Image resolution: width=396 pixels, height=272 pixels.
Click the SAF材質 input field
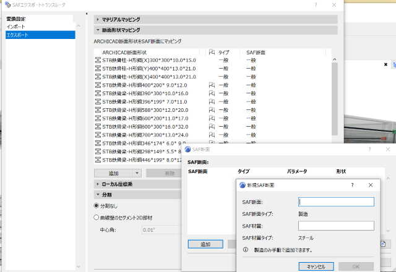(x=336, y=226)
